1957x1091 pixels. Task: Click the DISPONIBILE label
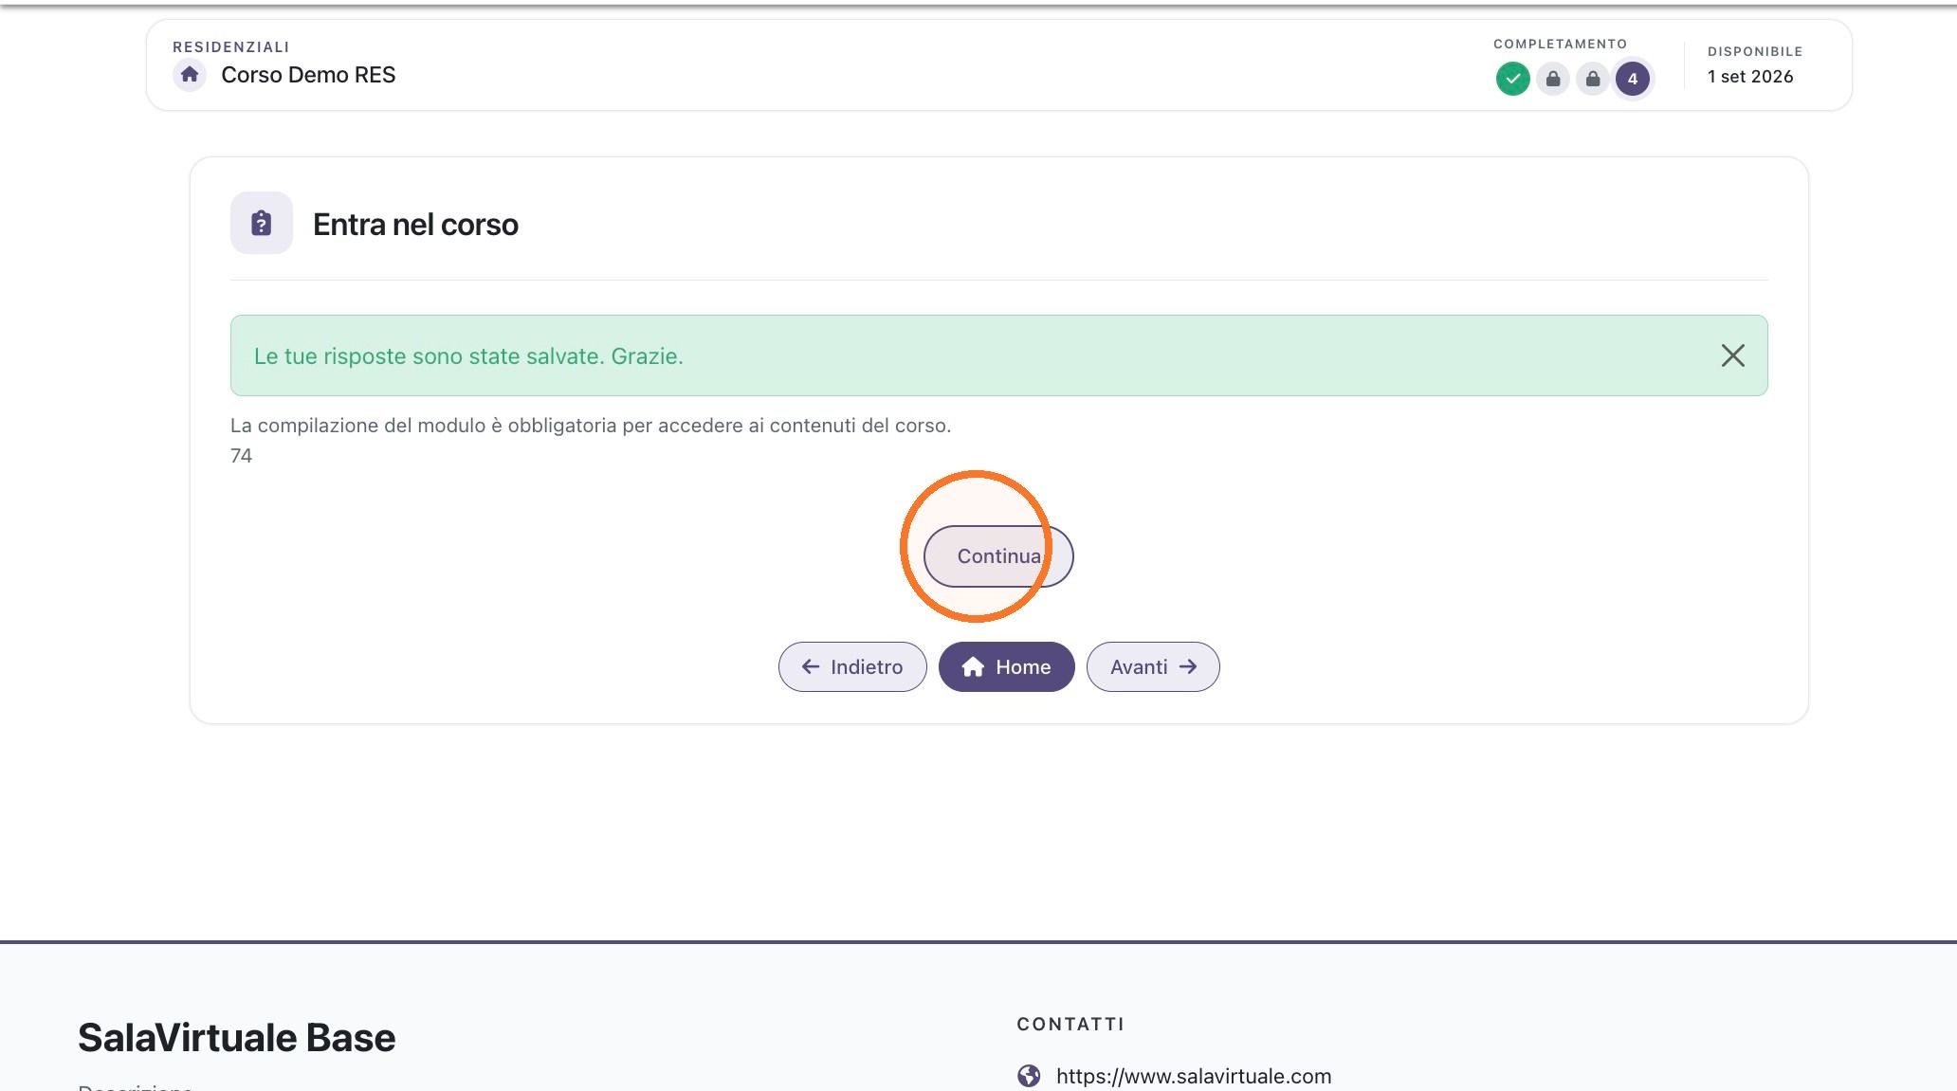pyautogui.click(x=1755, y=52)
